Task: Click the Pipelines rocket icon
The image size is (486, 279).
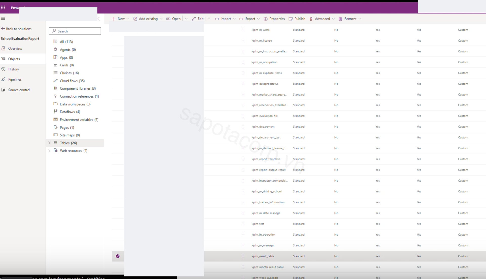Action: [x=3, y=79]
